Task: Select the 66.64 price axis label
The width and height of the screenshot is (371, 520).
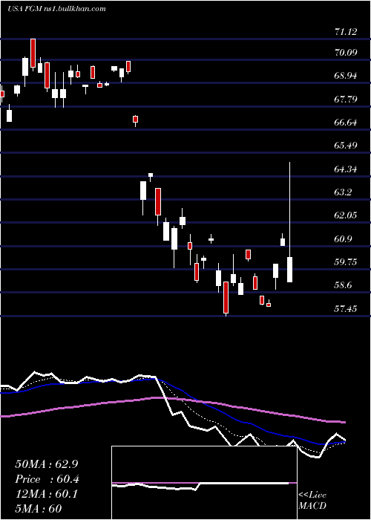Action: click(x=346, y=123)
